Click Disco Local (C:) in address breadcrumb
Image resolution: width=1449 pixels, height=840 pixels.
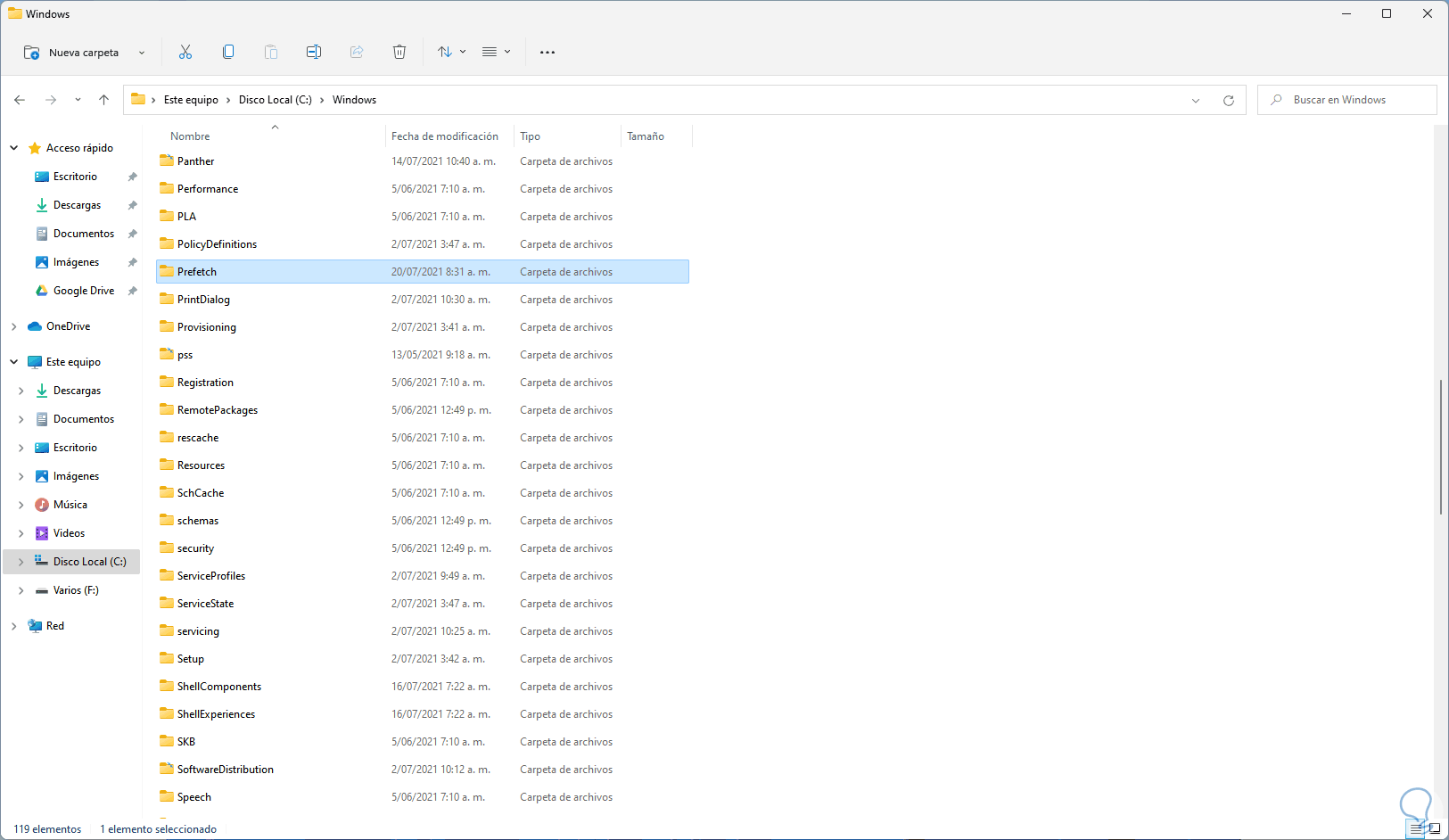coord(276,100)
